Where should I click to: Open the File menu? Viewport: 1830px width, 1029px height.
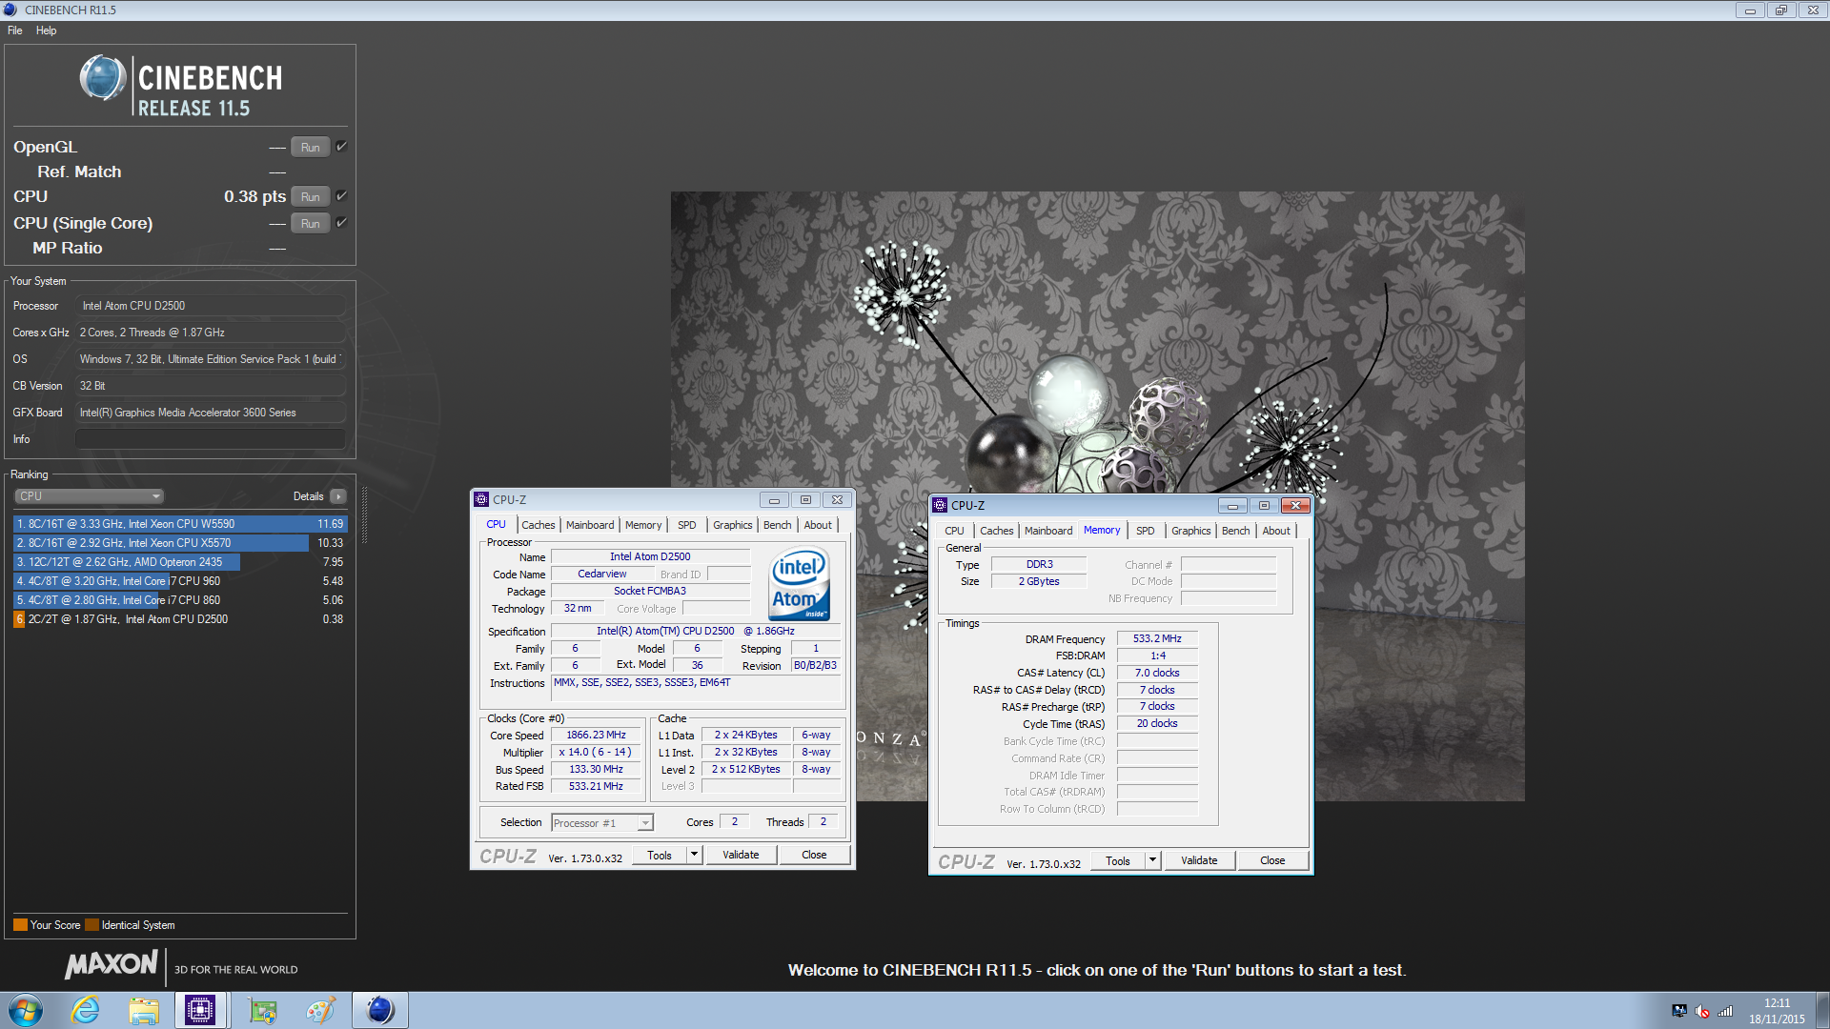[15, 30]
